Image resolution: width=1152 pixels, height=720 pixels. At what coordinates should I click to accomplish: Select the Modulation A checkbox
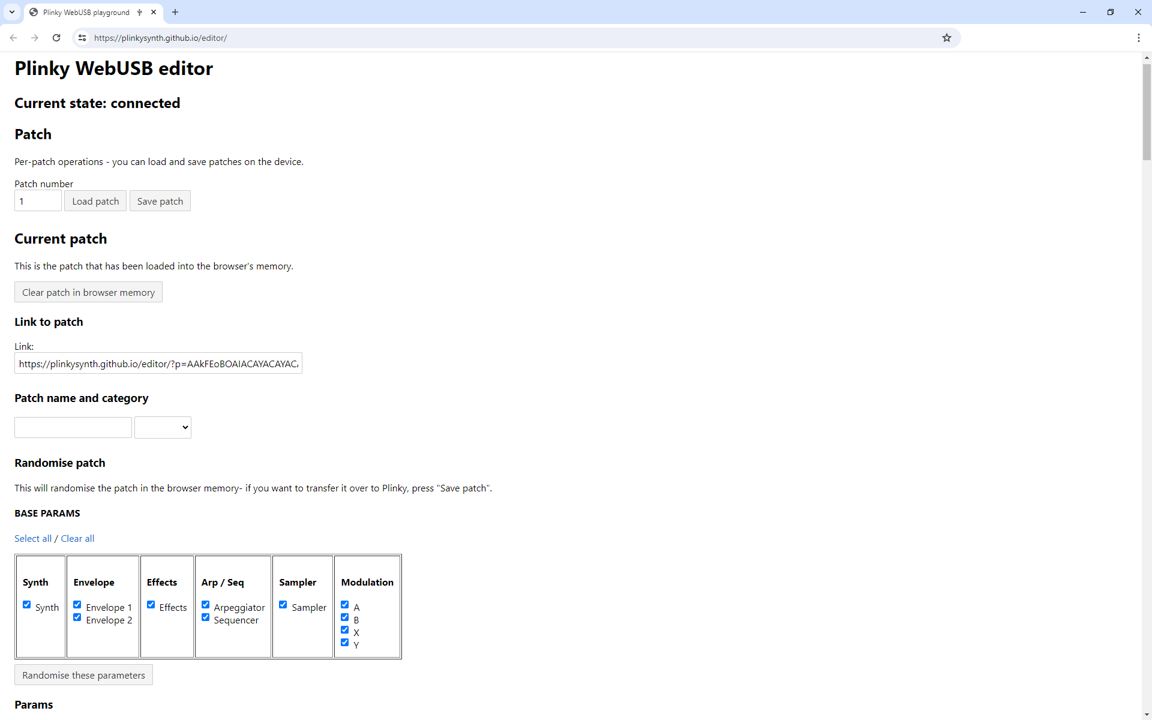point(345,605)
